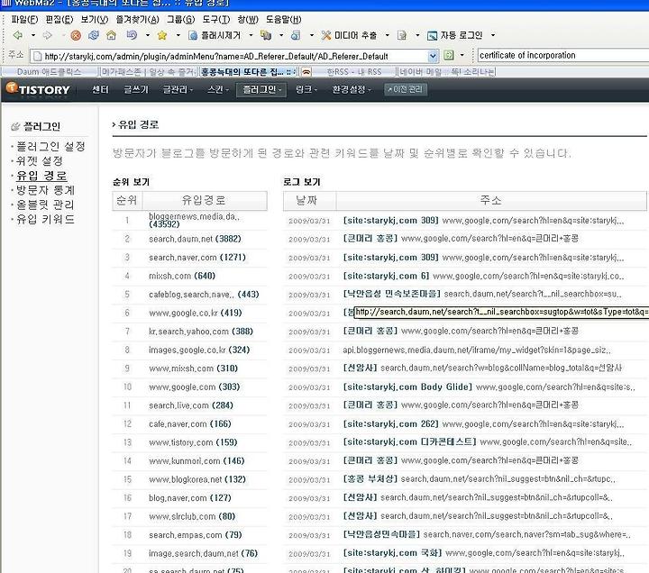Click kr.search.yahoo.com (388) ranking entry
The height and width of the screenshot is (573, 649).
[x=201, y=332]
